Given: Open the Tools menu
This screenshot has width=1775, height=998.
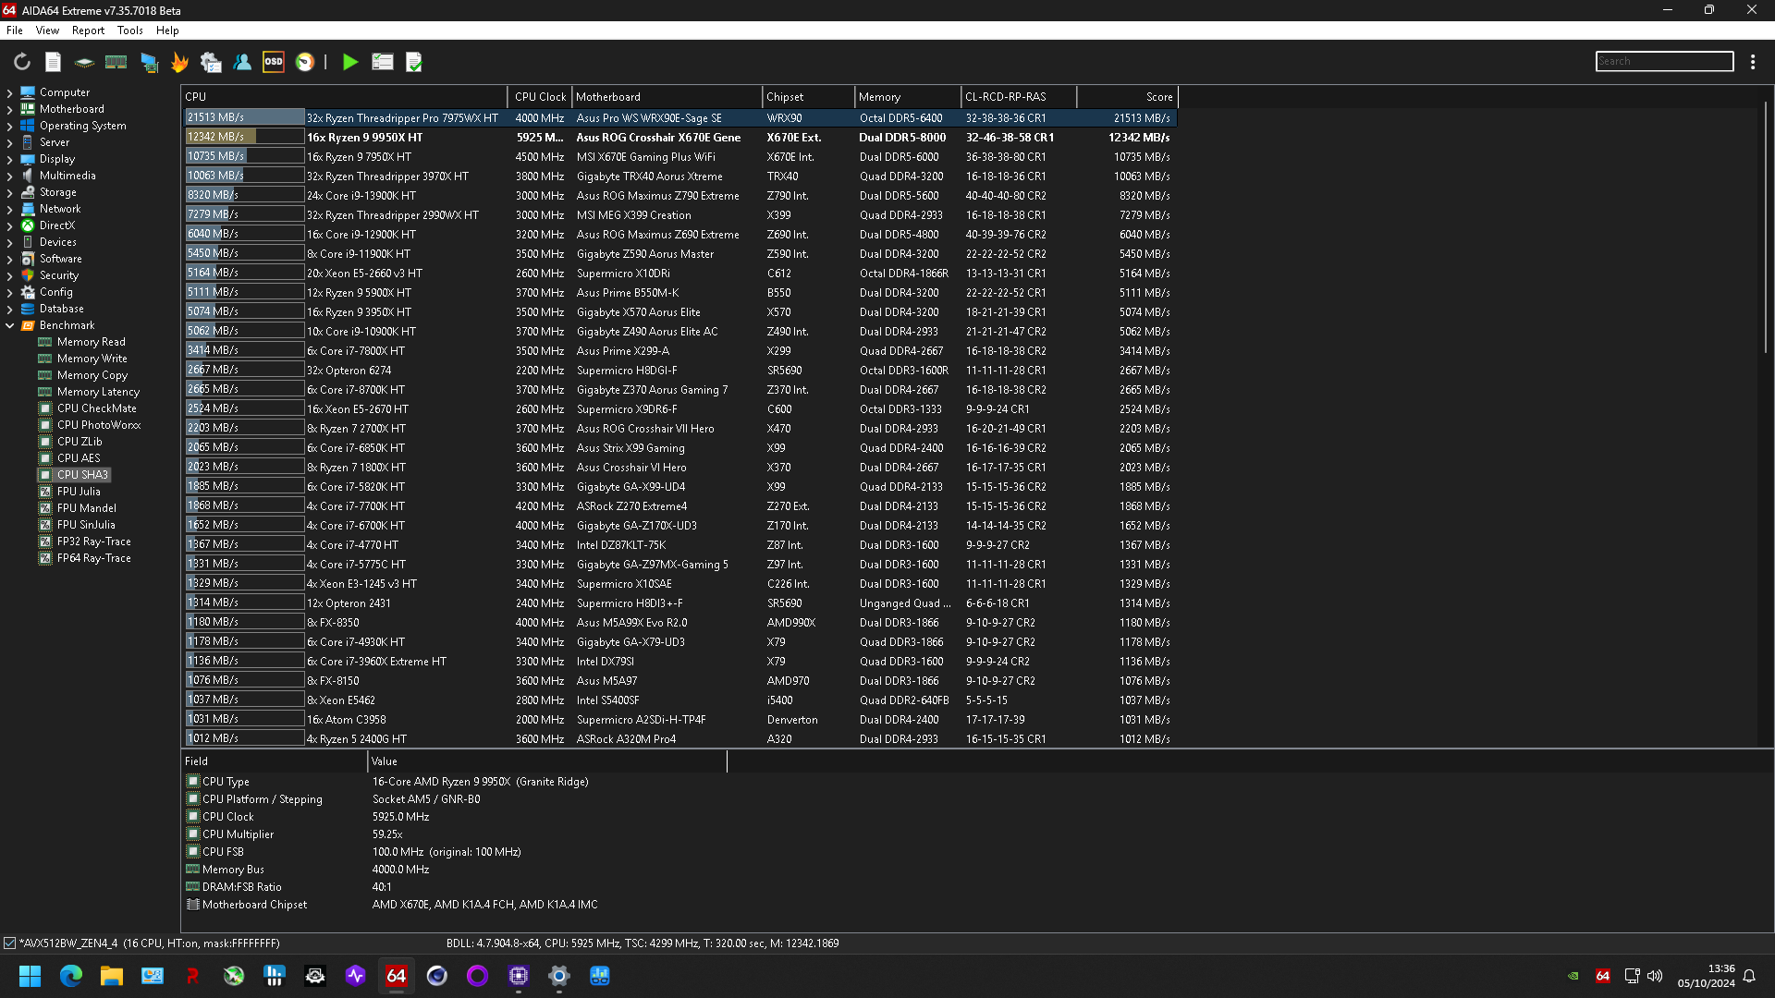Looking at the screenshot, I should tap(129, 30).
